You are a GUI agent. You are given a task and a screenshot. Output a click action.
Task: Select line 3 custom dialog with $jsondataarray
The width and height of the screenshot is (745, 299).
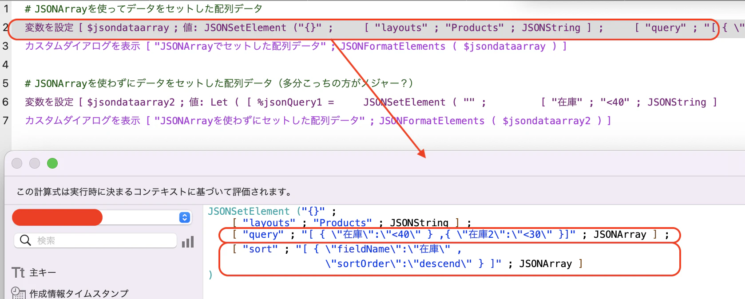tap(296, 46)
